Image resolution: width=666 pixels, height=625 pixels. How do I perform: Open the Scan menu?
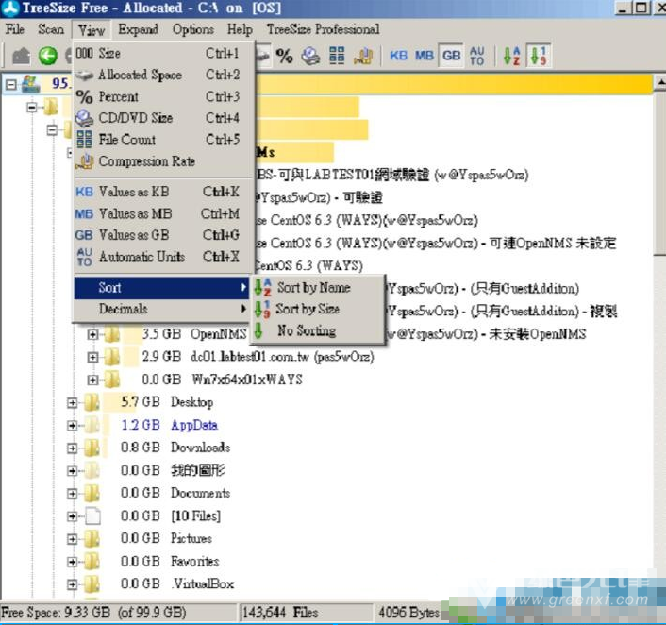tap(51, 29)
